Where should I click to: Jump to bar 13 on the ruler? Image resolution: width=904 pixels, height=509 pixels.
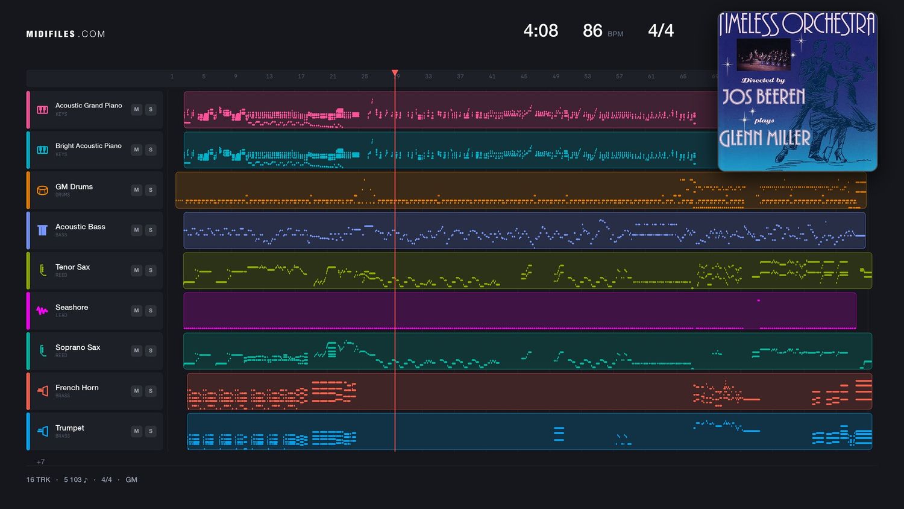tap(269, 77)
